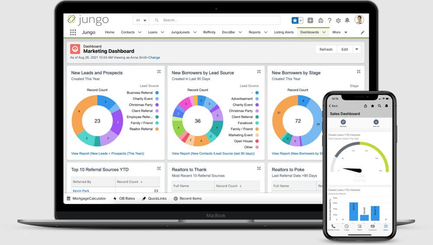Show notifications via the bell icon
The height and width of the screenshot is (245, 433).
tap(347, 20)
